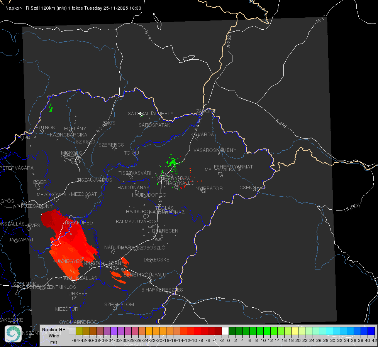Select the TISZAFÜRED label
The image size is (378, 347).
(x=78, y=222)
